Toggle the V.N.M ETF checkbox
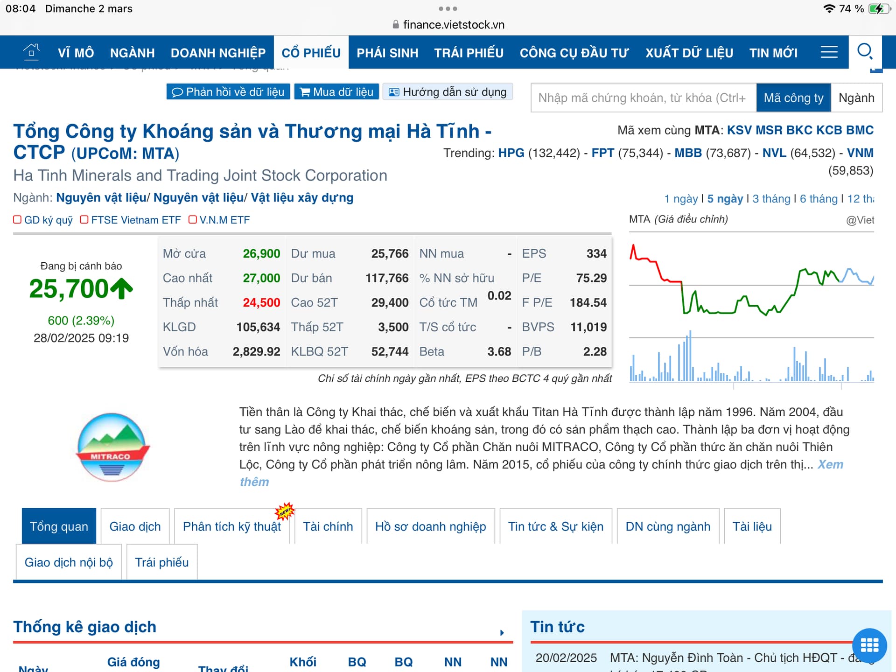This screenshot has height=672, width=896. click(x=192, y=219)
